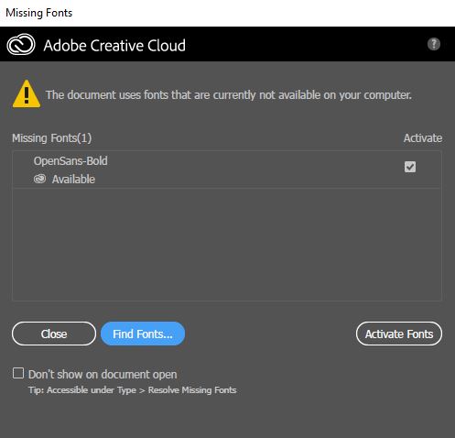Click the Don't show on document open label
The width and height of the screenshot is (455, 438).
click(103, 374)
